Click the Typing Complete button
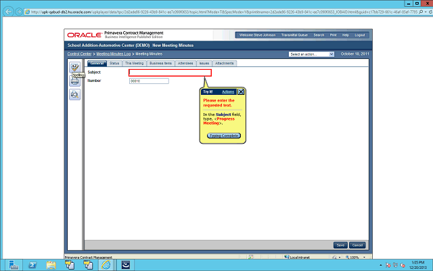The width and height of the screenshot is (433, 271). tap(224, 135)
